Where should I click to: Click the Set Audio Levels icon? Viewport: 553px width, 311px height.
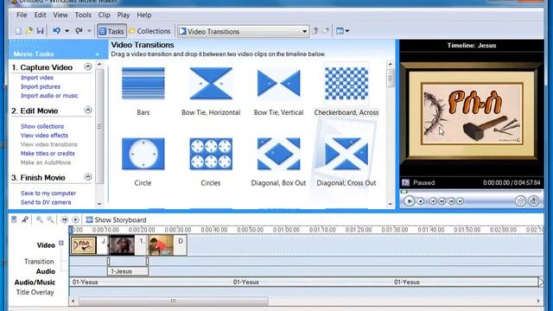(14, 219)
